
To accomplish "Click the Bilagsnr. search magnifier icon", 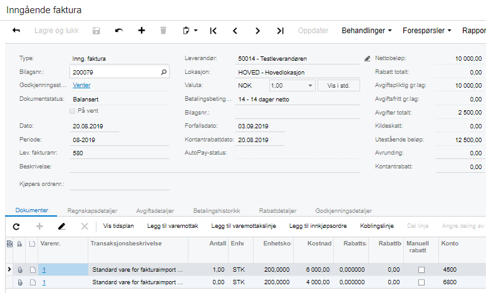I will (x=164, y=72).
